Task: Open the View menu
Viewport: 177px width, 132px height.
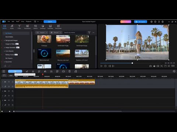Action: click(x=22, y=22)
